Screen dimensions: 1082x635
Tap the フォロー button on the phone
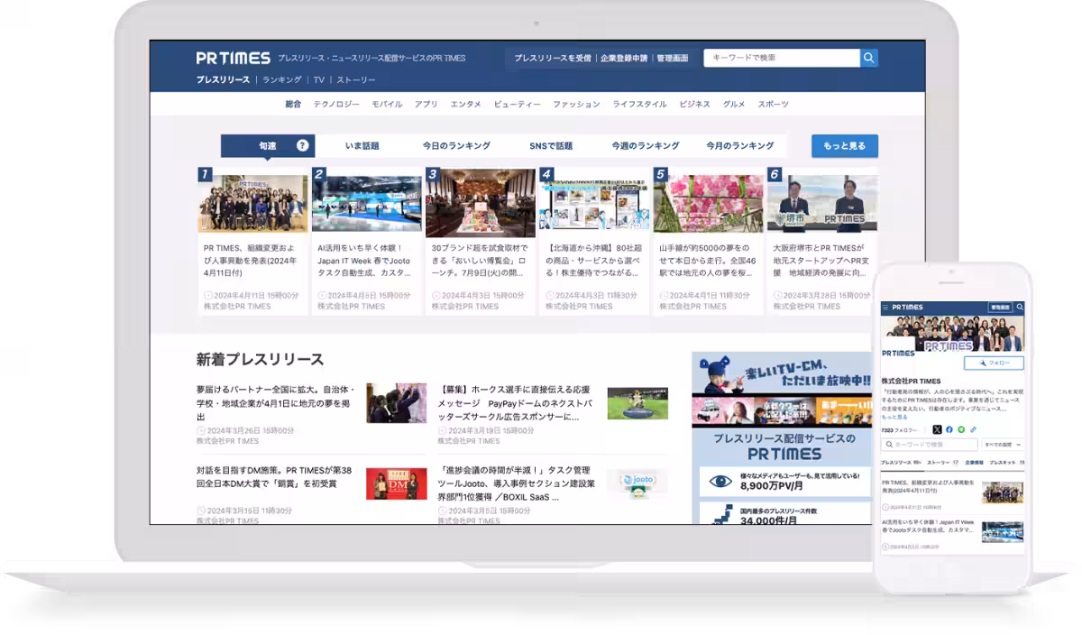(994, 363)
